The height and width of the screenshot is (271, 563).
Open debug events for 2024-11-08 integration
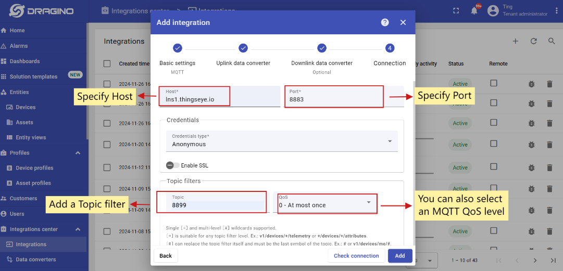coord(531,231)
